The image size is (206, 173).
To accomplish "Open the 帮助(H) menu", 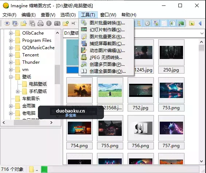I will (129, 15).
